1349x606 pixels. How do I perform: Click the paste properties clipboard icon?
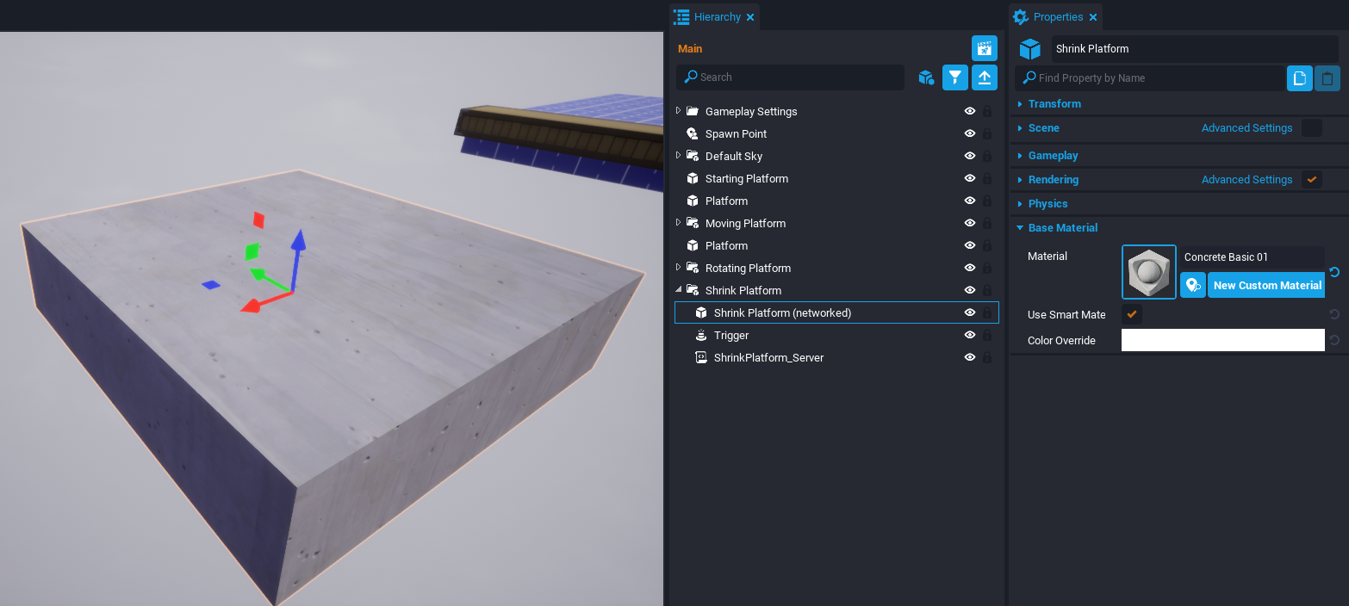(1327, 77)
